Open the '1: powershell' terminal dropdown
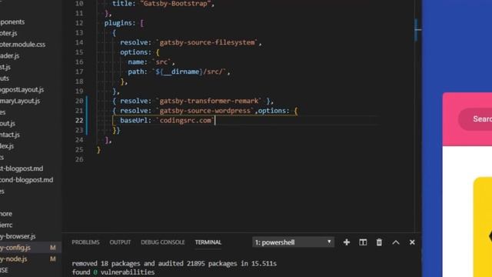492x277 pixels. tap(293, 242)
